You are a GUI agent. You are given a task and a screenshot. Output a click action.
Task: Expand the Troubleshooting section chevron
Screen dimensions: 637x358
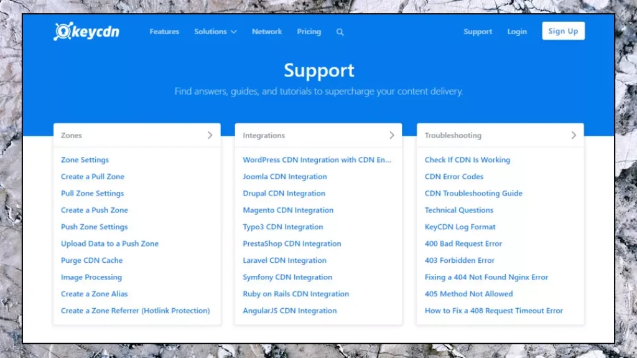[x=574, y=135]
